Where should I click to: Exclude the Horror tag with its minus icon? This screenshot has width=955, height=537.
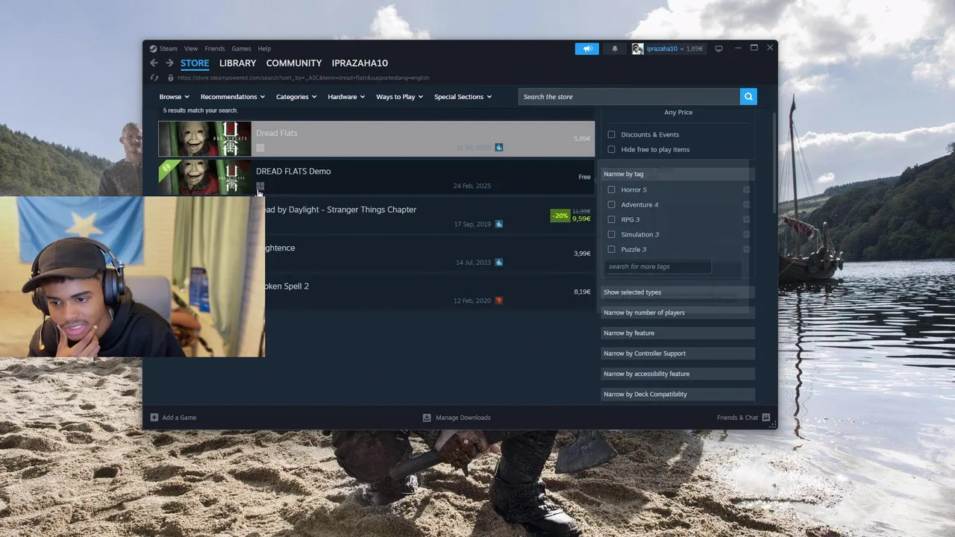(746, 189)
